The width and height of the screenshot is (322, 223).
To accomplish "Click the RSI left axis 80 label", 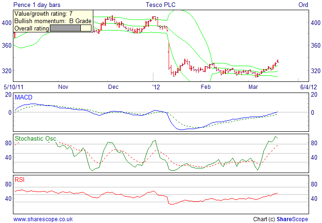I will click(8, 184).
